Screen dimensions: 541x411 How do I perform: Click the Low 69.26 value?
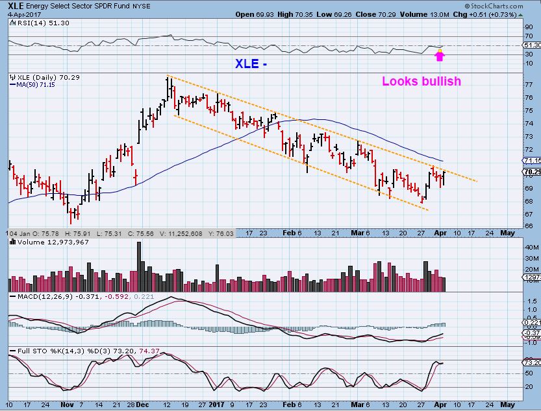(333, 14)
